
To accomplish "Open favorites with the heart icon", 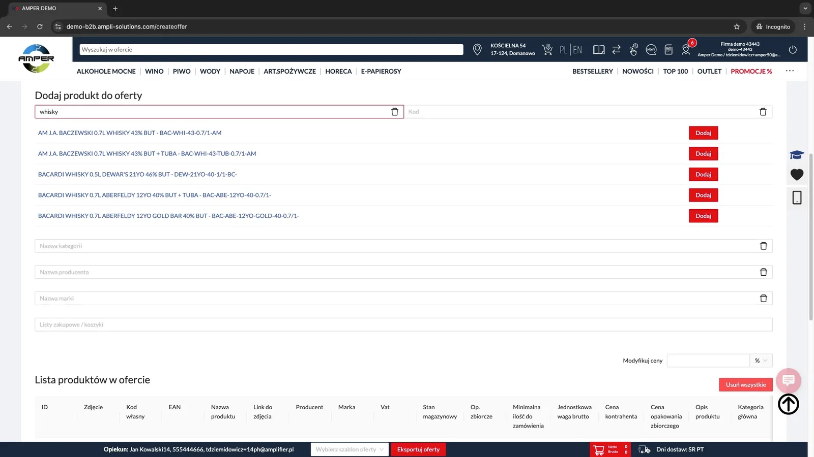I will [x=797, y=175].
